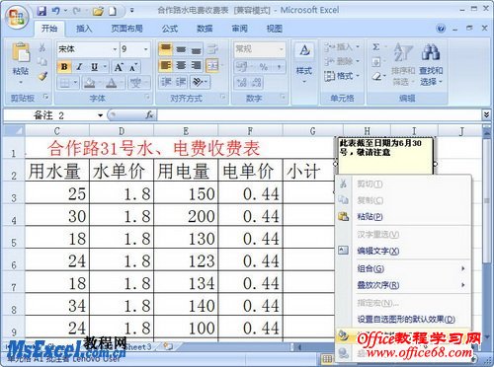
Task: Switch to the 页面布局 ribbon tab
Action: pyautogui.click(x=126, y=29)
